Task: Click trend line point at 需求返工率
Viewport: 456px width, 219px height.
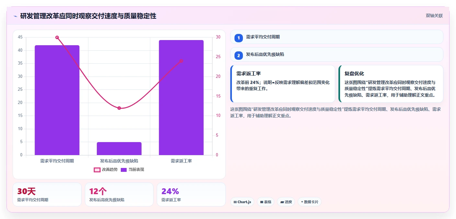Action: pos(181,61)
